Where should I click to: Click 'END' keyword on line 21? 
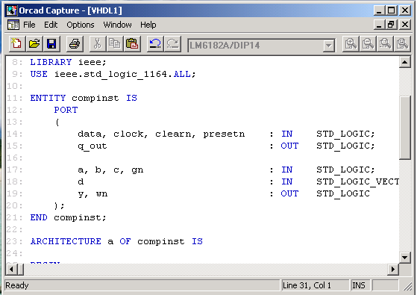coord(39,217)
